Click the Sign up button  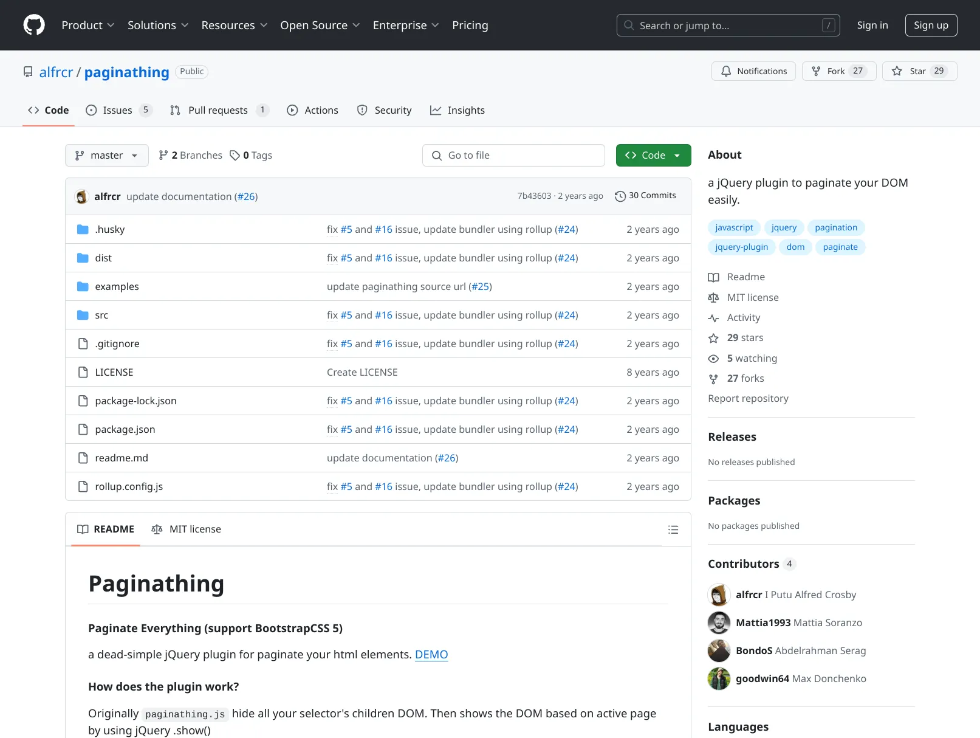(931, 25)
